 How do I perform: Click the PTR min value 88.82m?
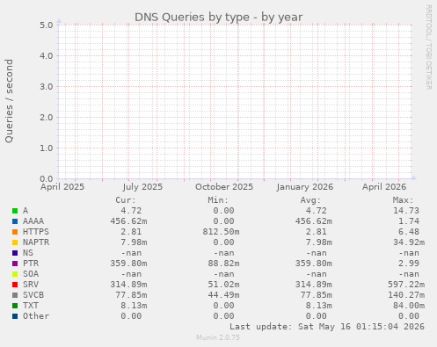223,264
